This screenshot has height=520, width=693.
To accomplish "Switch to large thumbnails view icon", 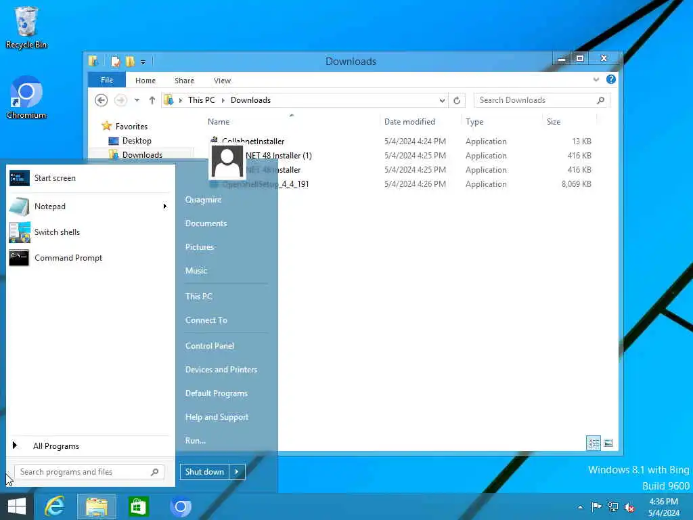I will point(608,443).
